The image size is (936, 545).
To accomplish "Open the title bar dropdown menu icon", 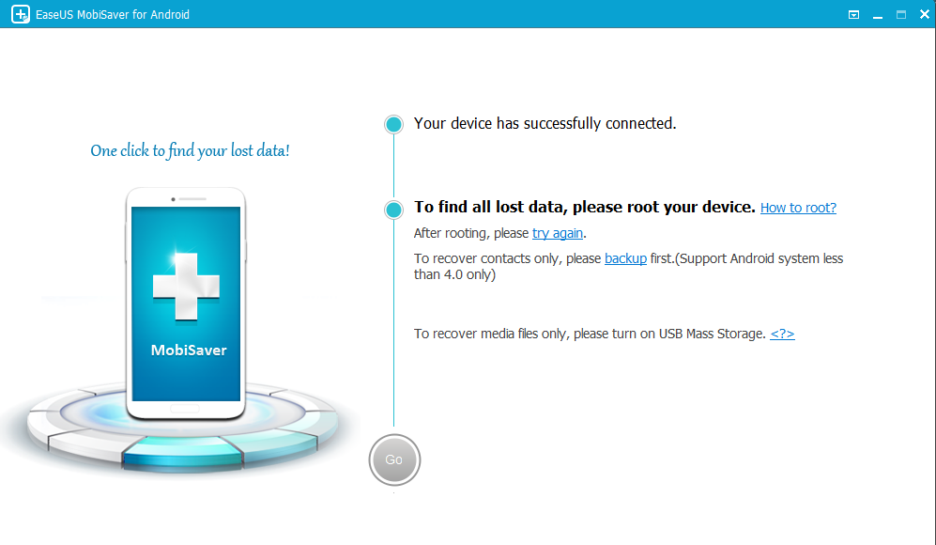I will [853, 14].
